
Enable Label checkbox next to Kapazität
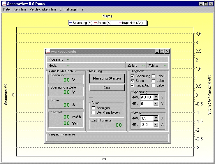pyautogui.click(x=153, y=85)
